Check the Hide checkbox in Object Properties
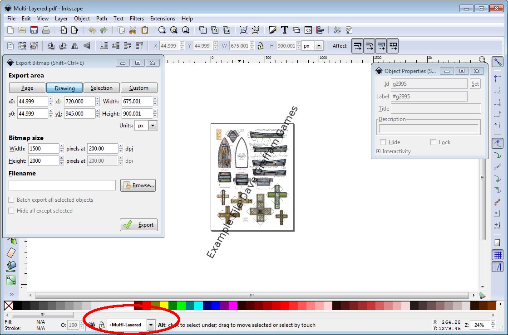The height and width of the screenshot is (335, 508). pos(383,142)
